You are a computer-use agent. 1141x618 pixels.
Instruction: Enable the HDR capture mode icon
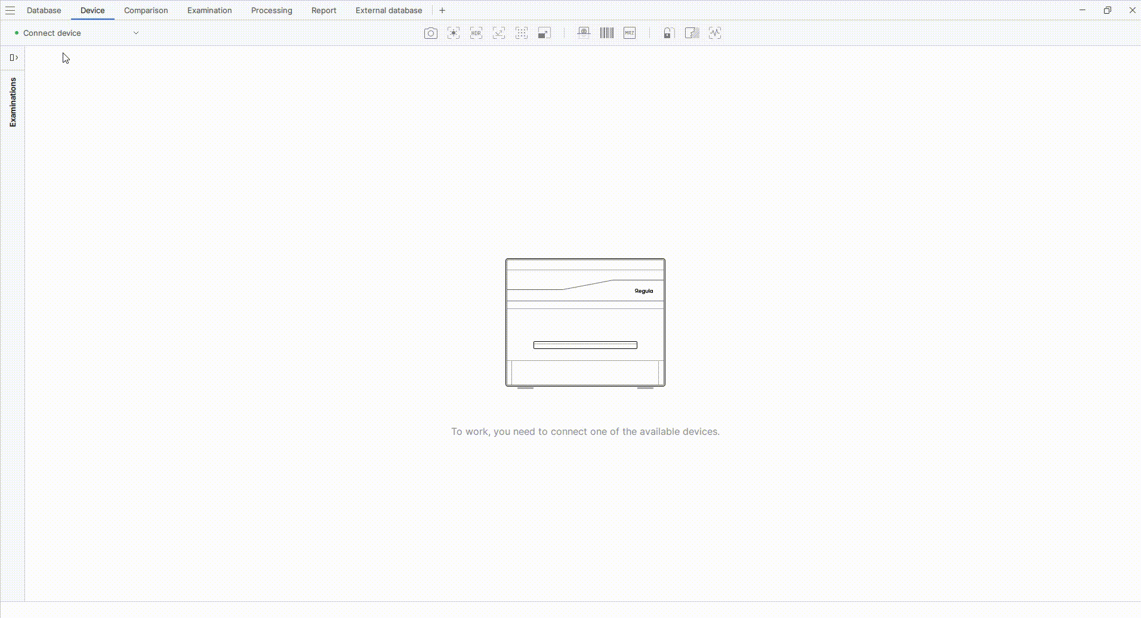pos(476,33)
